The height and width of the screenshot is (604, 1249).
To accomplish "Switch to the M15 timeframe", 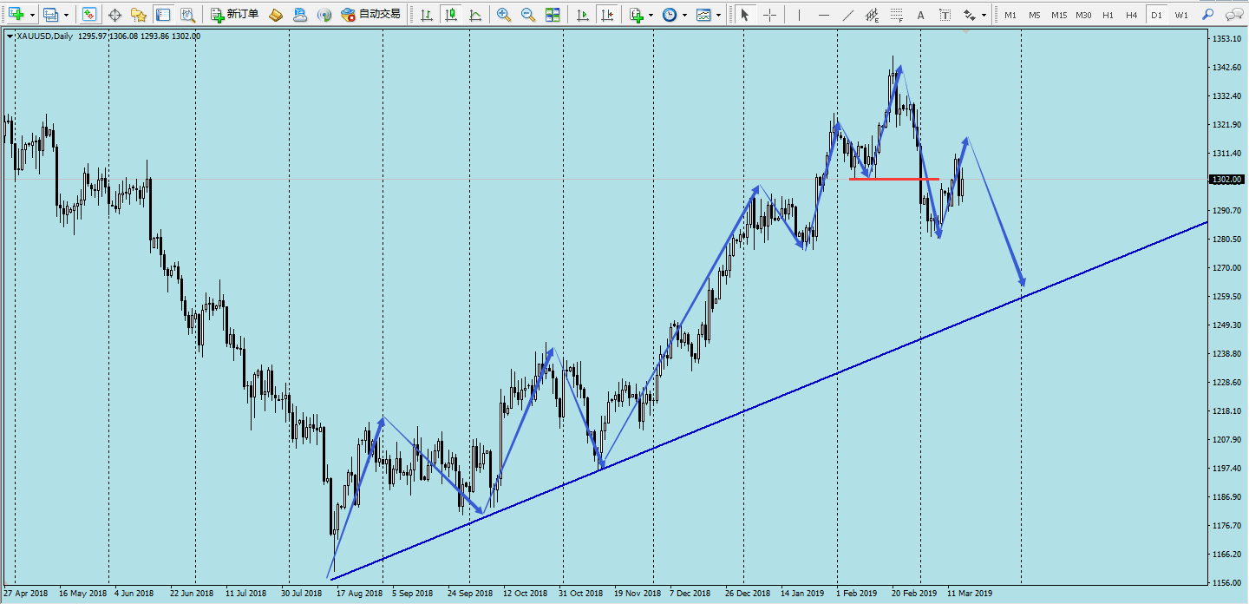I will (x=1059, y=15).
